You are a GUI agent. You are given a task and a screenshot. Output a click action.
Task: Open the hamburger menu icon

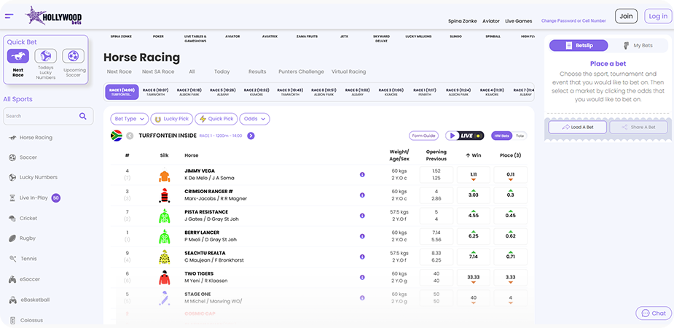pyautogui.click(x=9, y=16)
